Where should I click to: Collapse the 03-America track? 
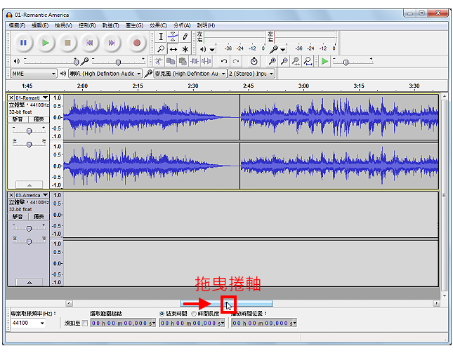click(29, 282)
